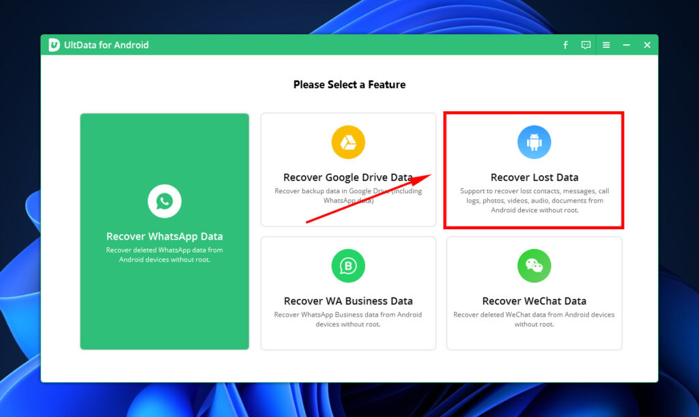
Task: Open the Facebook page via the f icon
Action: (565, 44)
